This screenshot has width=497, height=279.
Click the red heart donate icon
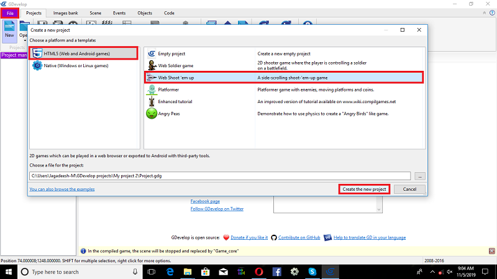tap(226, 237)
